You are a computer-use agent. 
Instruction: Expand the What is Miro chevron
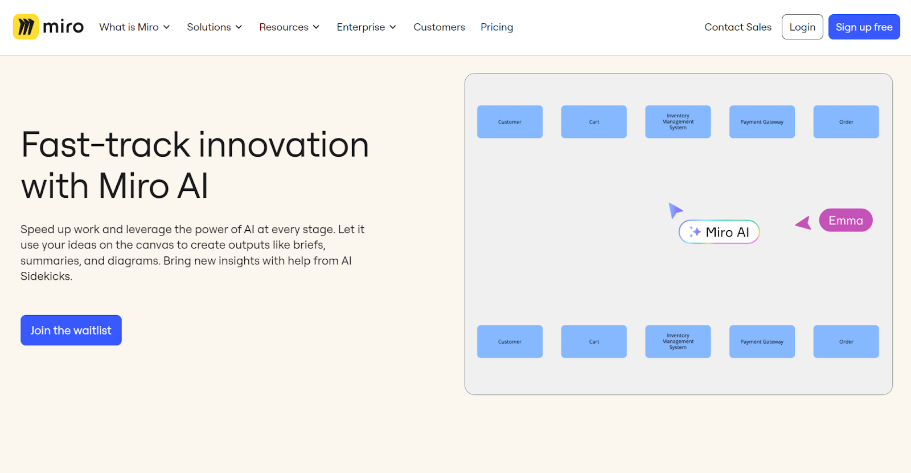point(167,27)
